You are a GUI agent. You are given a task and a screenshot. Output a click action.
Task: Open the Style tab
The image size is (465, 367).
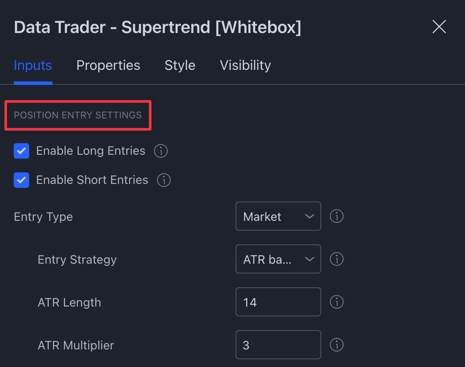(180, 65)
